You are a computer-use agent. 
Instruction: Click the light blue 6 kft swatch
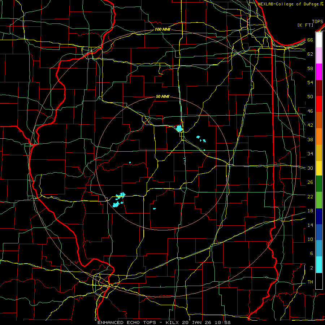pos(319,248)
